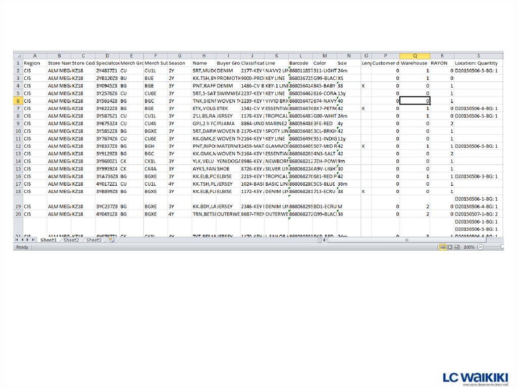517x387 pixels.
Task: Switch to the Sheet3 tab
Action: click(93, 240)
